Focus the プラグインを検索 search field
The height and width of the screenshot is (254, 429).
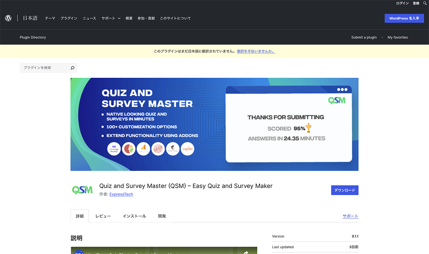45,68
